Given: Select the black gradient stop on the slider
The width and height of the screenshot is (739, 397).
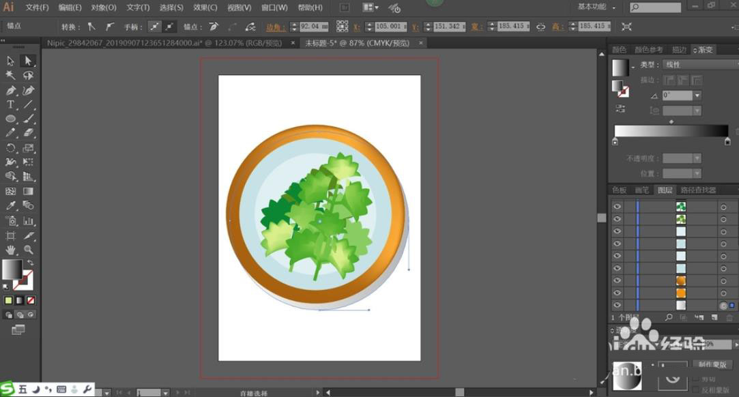Looking at the screenshot, I should [727, 141].
